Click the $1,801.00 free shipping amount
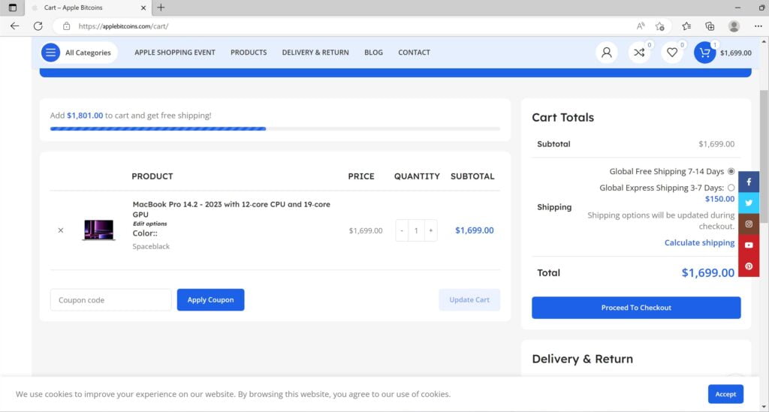Image resolution: width=769 pixels, height=412 pixels. (x=85, y=116)
